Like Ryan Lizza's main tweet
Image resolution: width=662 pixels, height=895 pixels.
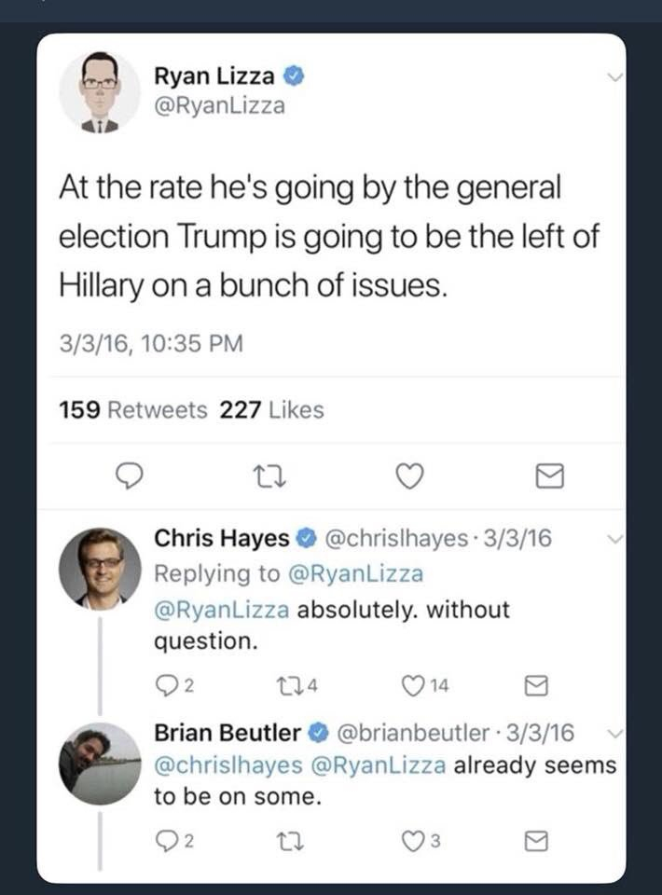pyautogui.click(x=407, y=476)
